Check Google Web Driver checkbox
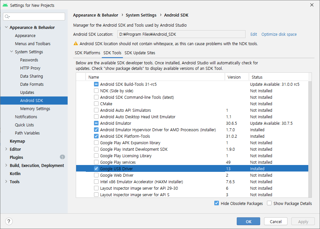 click(x=96, y=175)
